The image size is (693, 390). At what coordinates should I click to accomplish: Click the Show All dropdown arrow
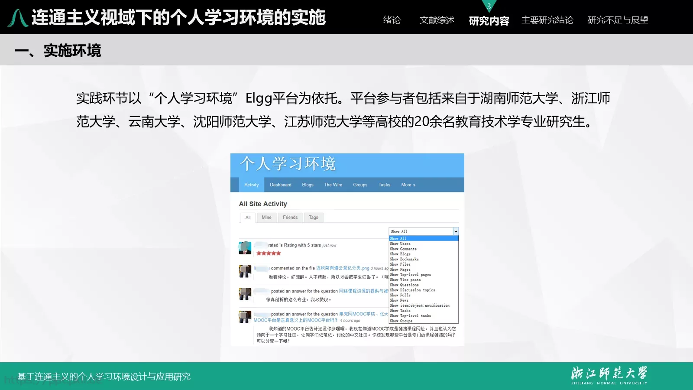tap(456, 231)
